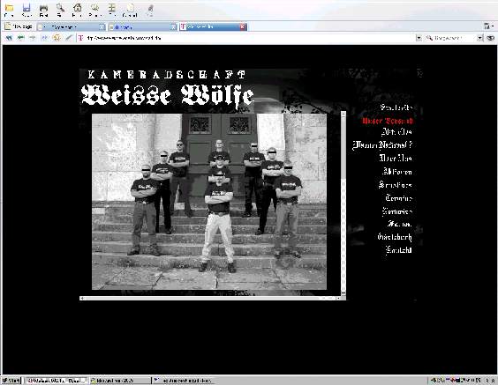This screenshot has height=385, width=498.
Task: Close the active tab with red X
Action: coord(243,27)
